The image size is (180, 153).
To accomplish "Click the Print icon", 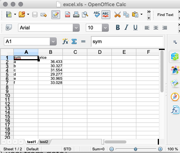I will [x=76, y=14].
